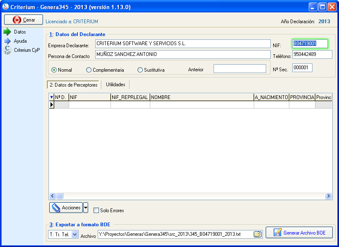Click the A_NACIMIENTO column header

pos(272,97)
